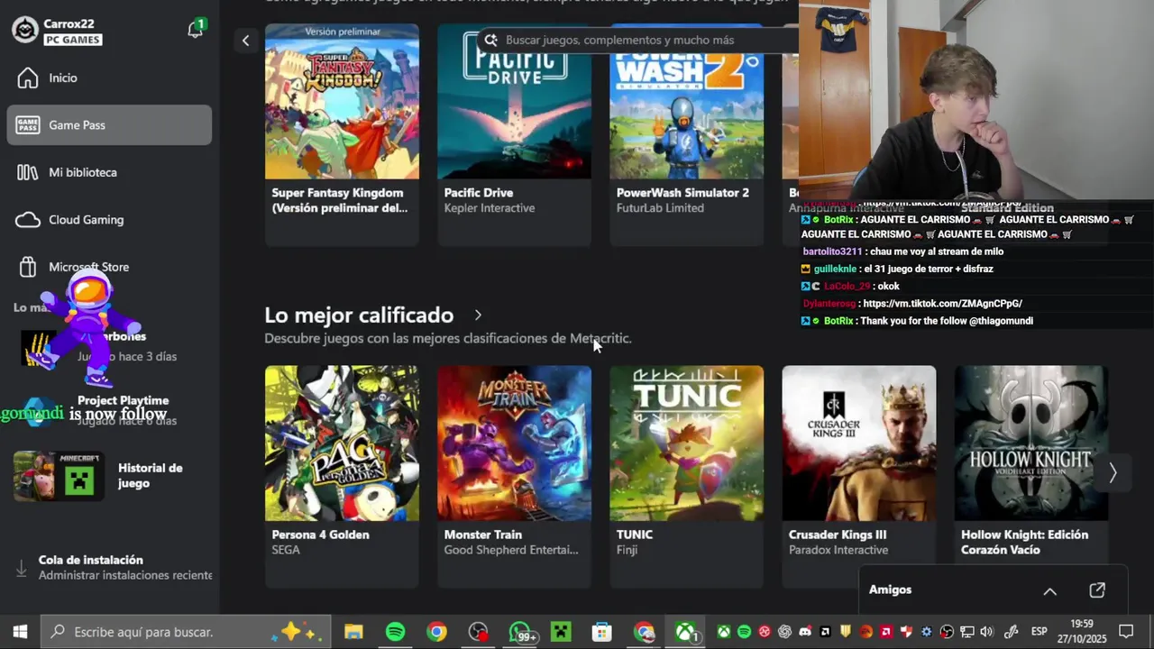Image resolution: width=1154 pixels, height=649 pixels.
Task: Open the Crusader Kings III game card
Action: pos(858,476)
